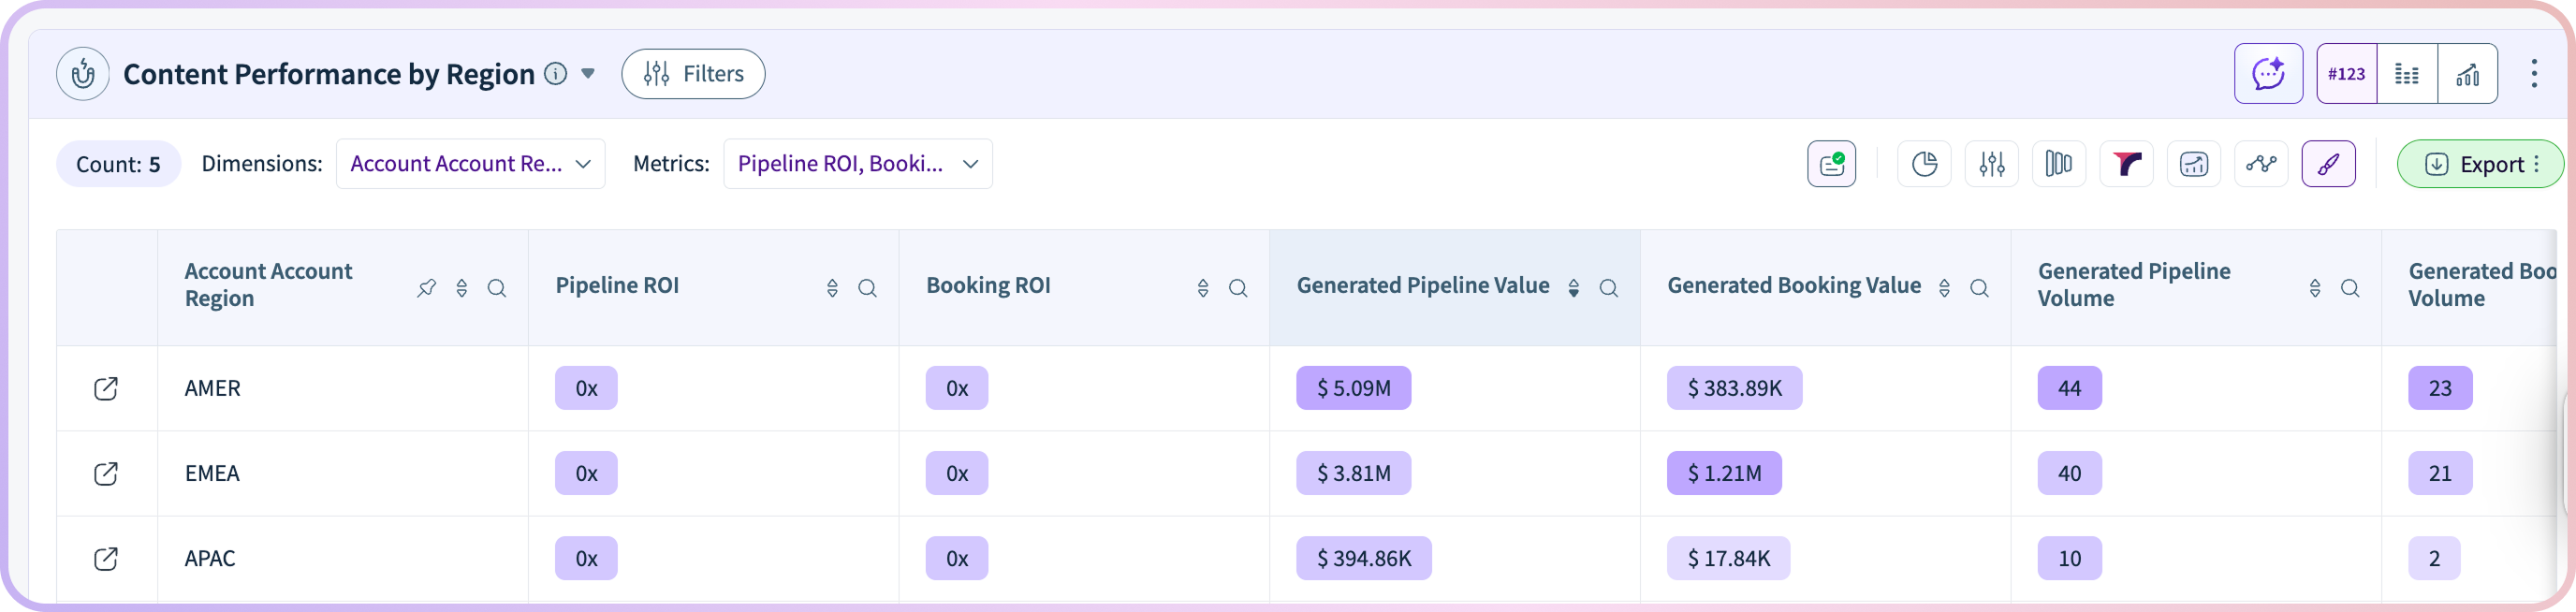
Task: Click the paintbrush formatting icon
Action: (x=2328, y=164)
